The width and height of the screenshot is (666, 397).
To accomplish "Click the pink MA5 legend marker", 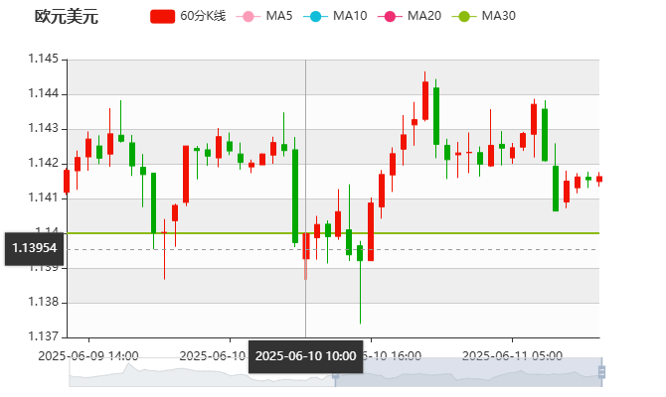I will [249, 17].
